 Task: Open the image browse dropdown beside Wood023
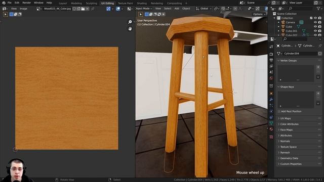39,9
